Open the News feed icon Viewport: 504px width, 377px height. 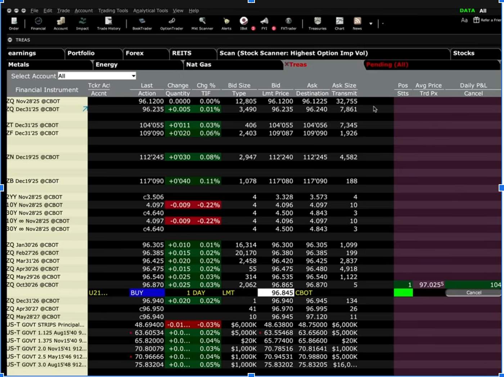(357, 23)
